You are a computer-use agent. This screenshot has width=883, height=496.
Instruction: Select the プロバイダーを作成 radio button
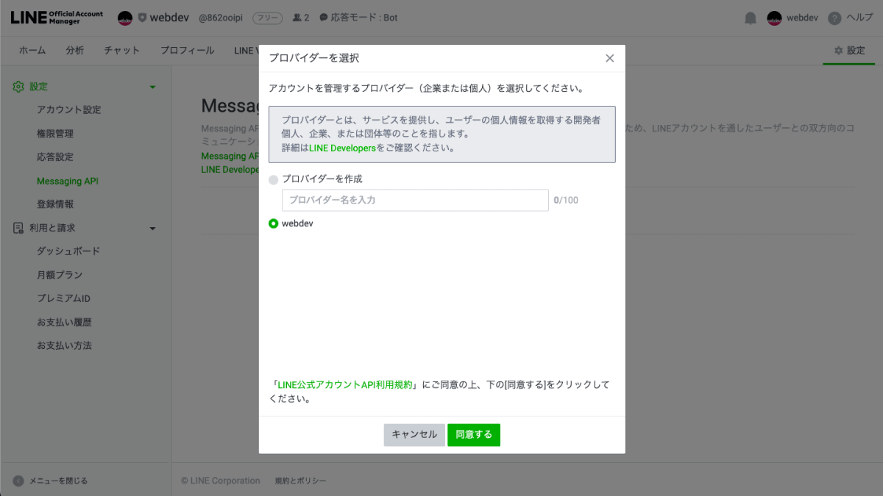274,179
